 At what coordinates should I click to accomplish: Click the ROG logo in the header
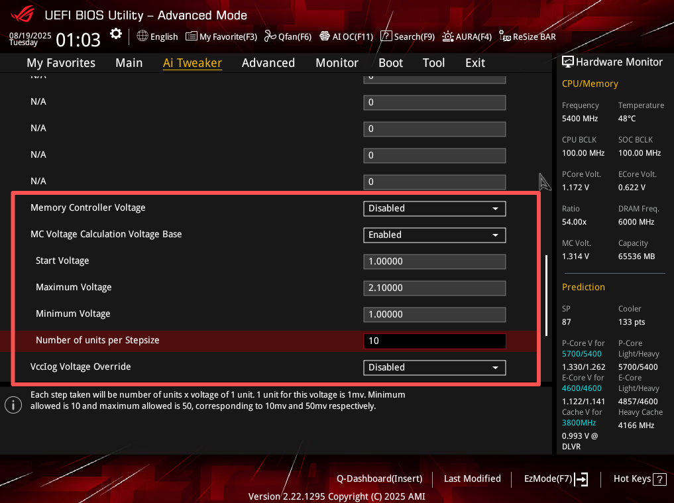tap(23, 13)
